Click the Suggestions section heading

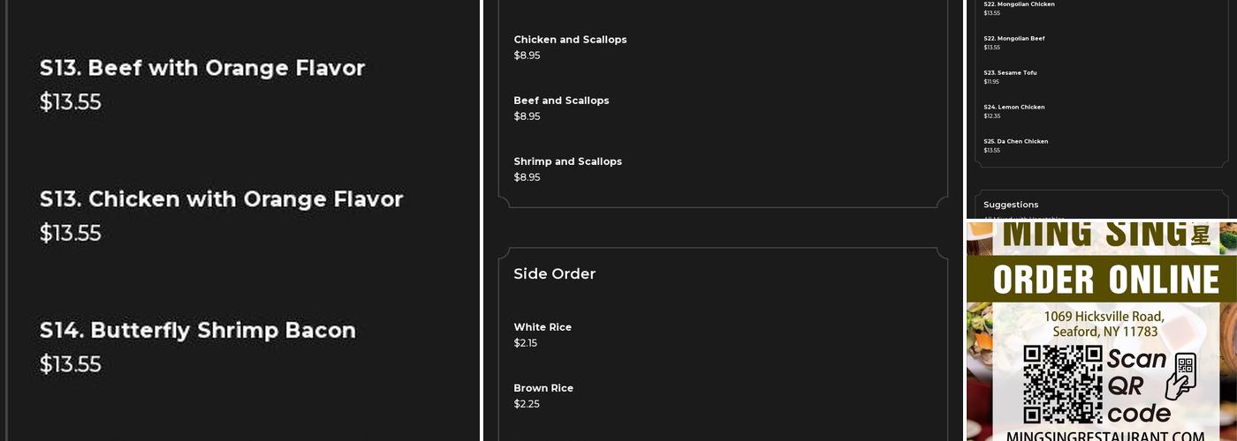[1011, 205]
